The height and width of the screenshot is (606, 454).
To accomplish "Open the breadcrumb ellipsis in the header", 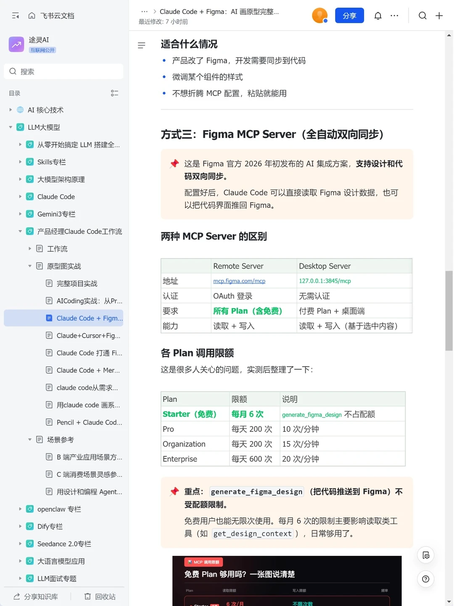I will (144, 11).
